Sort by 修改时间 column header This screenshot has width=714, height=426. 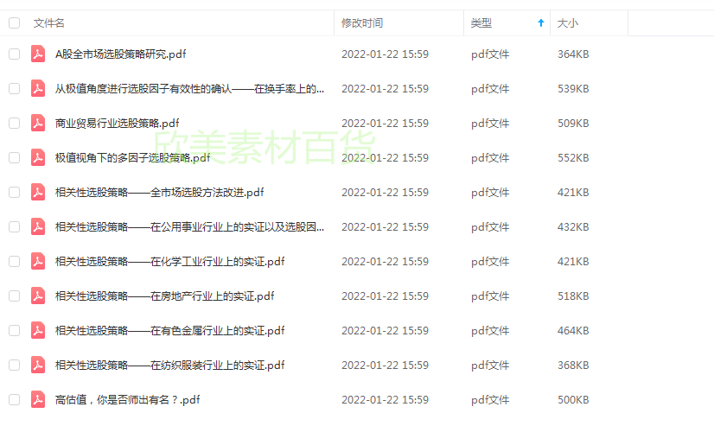click(x=362, y=22)
